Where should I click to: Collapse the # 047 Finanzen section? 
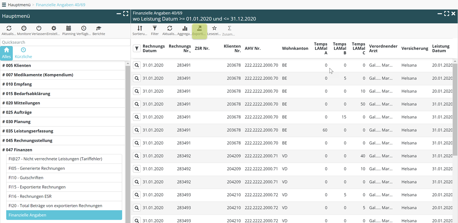[x=17, y=150]
